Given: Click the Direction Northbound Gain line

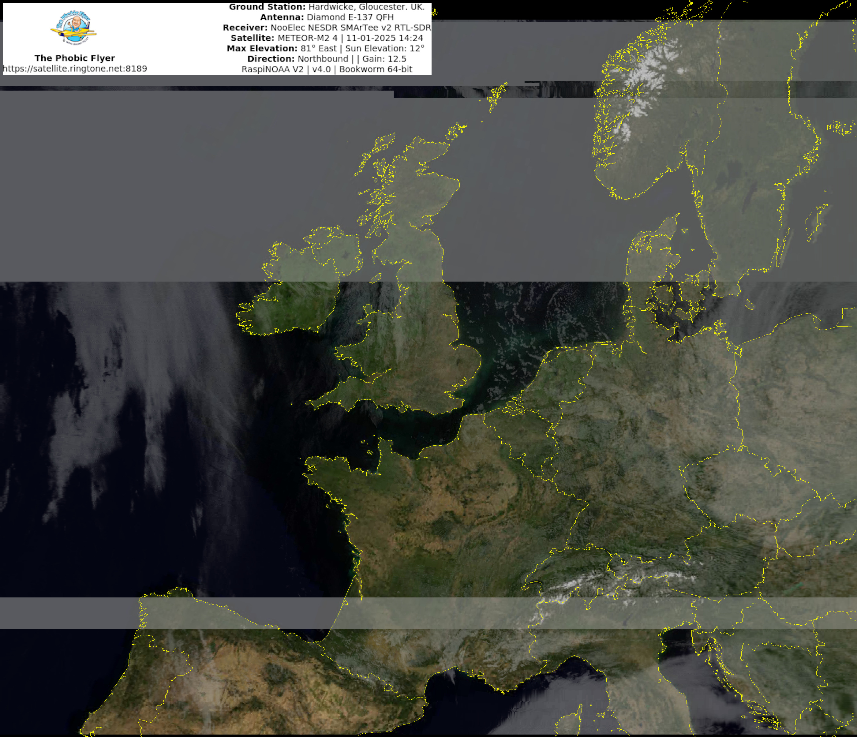Looking at the screenshot, I should [326, 59].
